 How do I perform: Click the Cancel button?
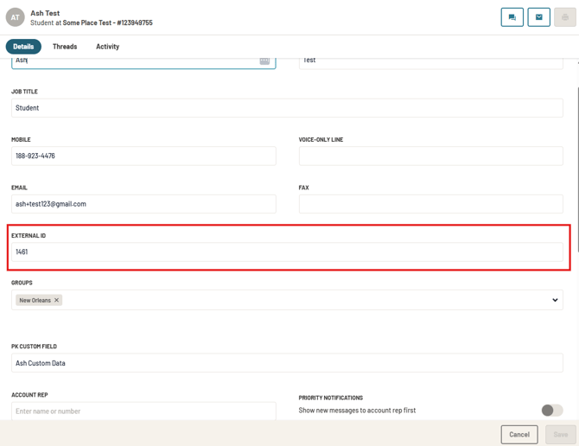pos(519,435)
